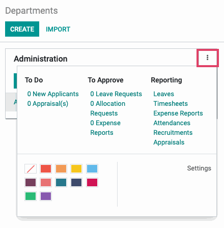Screen dimensions: 224x228
Task: Open Expense Reports under Reporting
Action: (x=178, y=113)
